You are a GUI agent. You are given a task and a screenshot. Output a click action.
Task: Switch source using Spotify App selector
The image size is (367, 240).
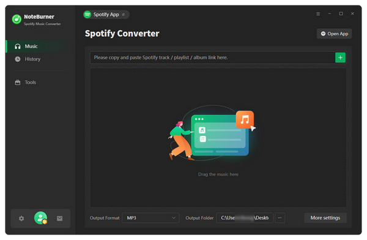(106, 15)
